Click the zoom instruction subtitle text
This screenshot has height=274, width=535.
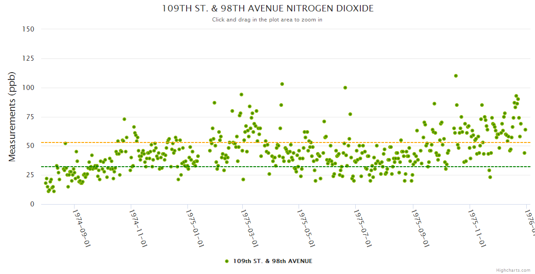coord(267,20)
